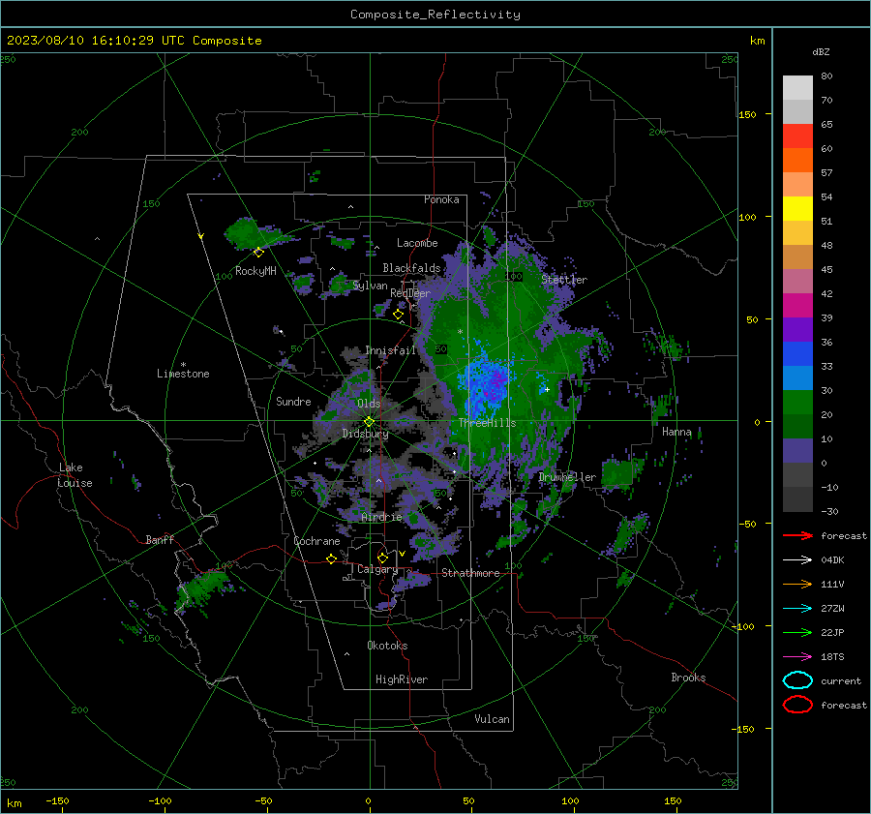Click the Olds label
Image resolution: width=871 pixels, height=814 pixels.
tap(369, 404)
